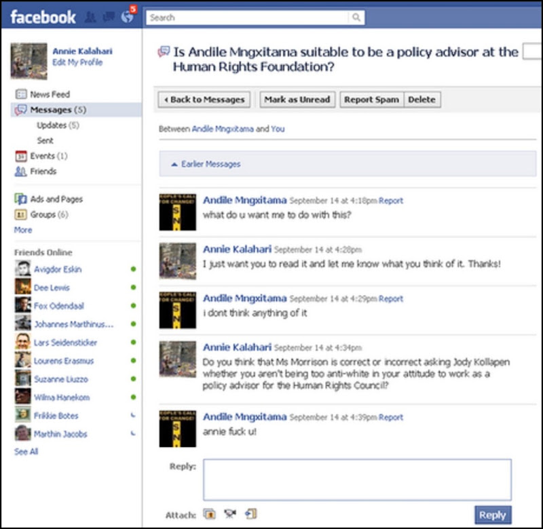The image size is (543, 529).
Task: Open Lars Seidensticker's avatar
Action: pyautogui.click(x=23, y=342)
